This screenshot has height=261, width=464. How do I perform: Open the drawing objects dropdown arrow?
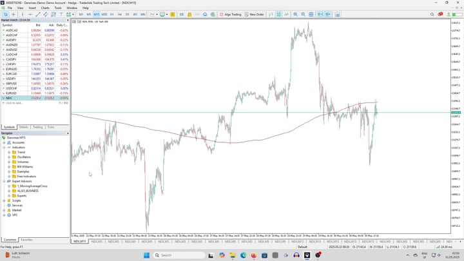[x=73, y=14]
